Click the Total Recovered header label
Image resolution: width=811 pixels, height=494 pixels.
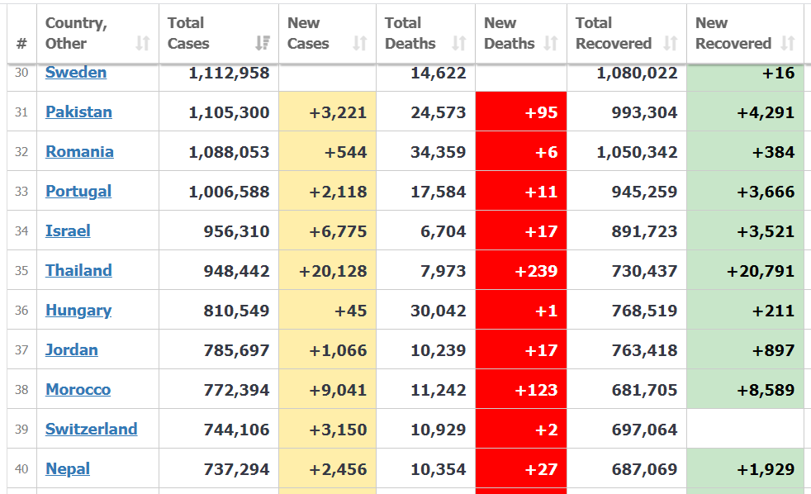click(614, 33)
